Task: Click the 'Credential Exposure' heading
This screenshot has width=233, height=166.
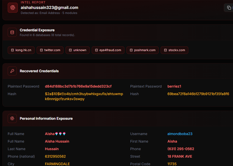Action: coord(37,30)
